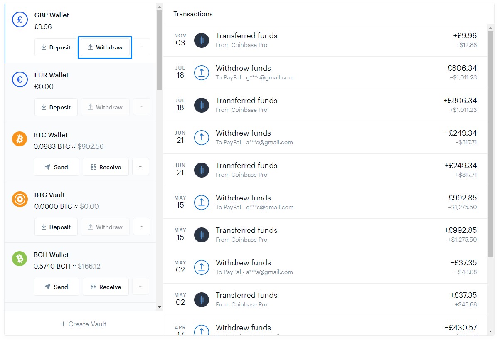The height and width of the screenshot is (341, 500).
Task: Open the May 15 Withdrew funds entry title
Action: click(243, 198)
